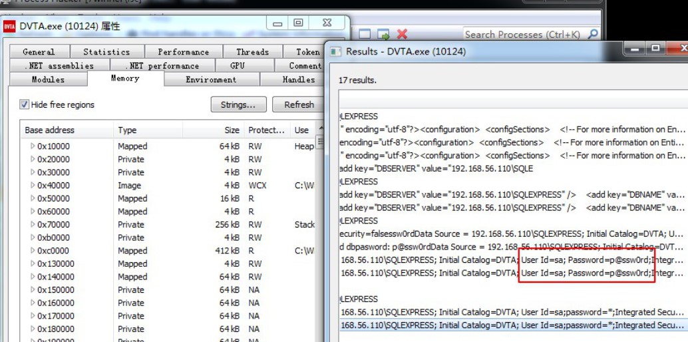This screenshot has width=688, height=342.
Task: Sort by Use column header
Action: (303, 130)
